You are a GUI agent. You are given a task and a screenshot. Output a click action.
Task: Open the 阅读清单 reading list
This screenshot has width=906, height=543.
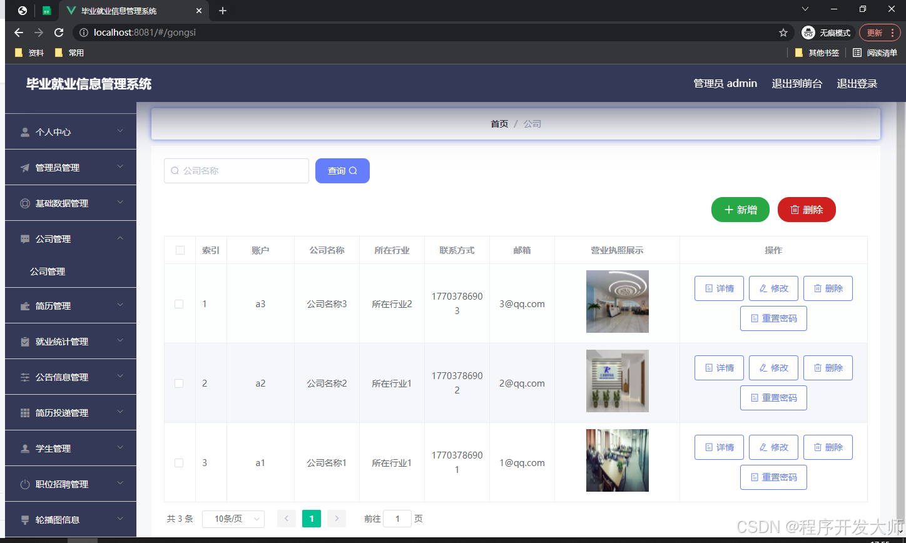[x=875, y=53]
